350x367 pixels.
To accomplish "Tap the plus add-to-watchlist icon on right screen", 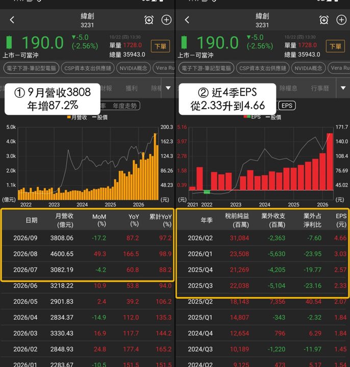I will click(341, 20).
